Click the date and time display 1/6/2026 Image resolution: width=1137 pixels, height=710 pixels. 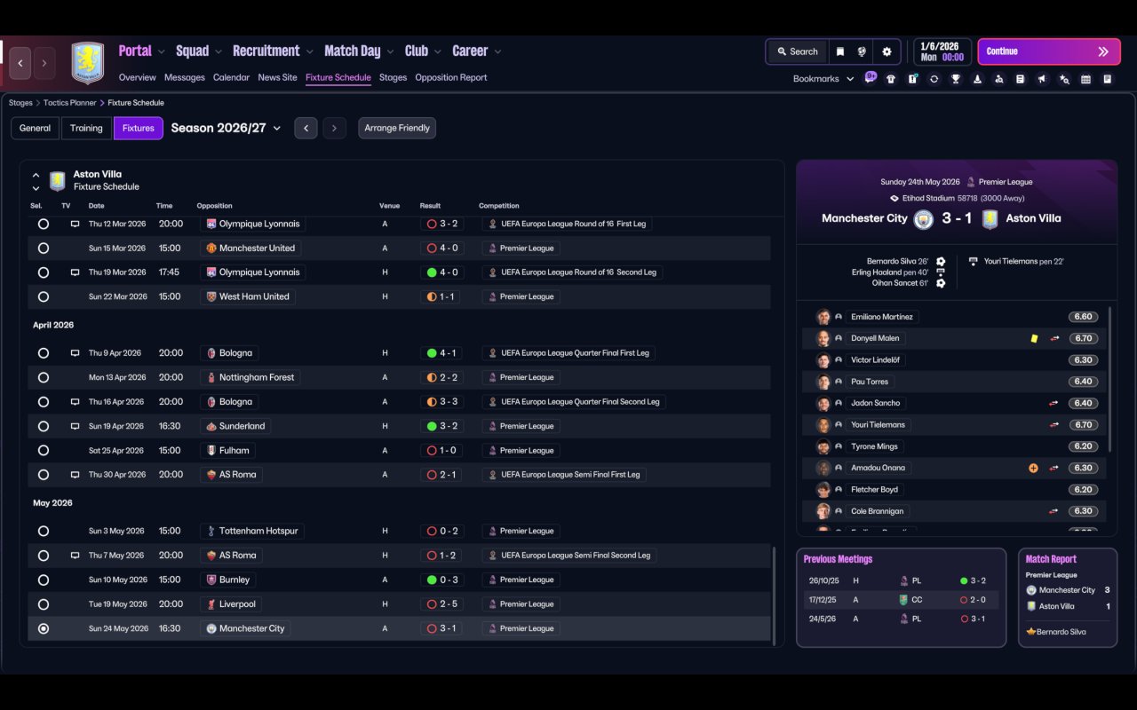942,51
